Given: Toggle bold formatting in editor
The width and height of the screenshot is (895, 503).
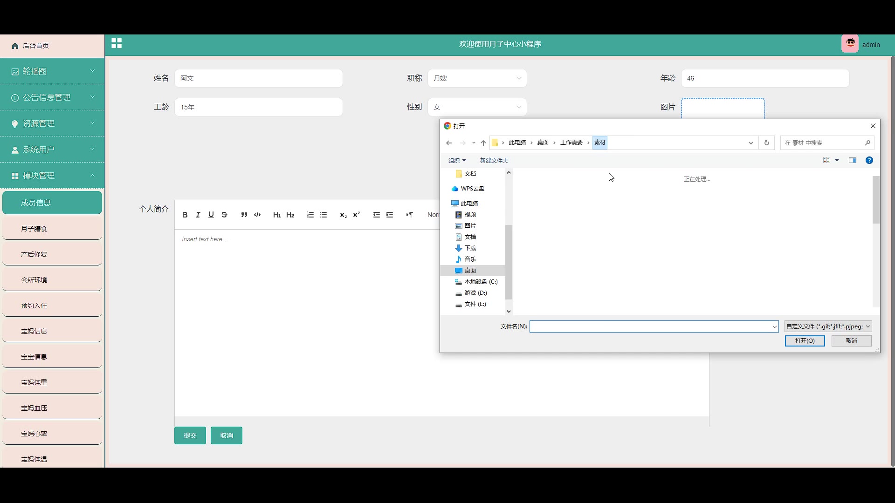Looking at the screenshot, I should point(185,215).
